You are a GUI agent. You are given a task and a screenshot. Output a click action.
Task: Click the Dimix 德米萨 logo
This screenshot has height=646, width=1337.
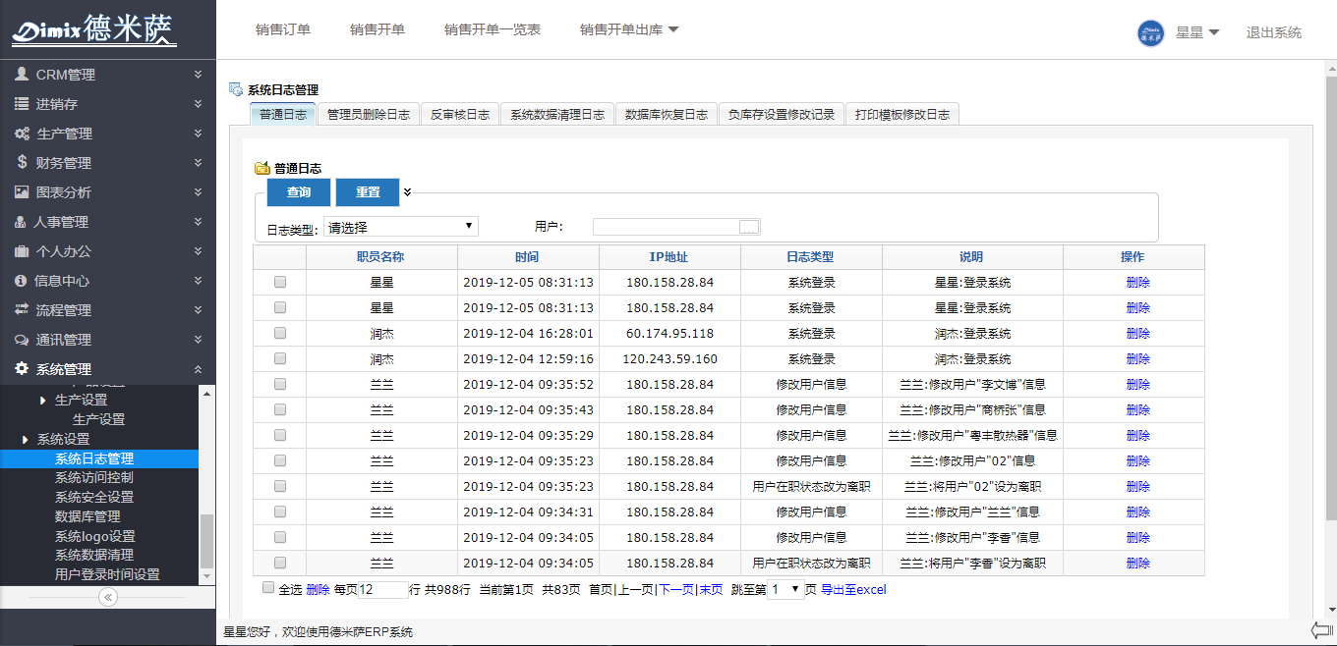pos(94,29)
